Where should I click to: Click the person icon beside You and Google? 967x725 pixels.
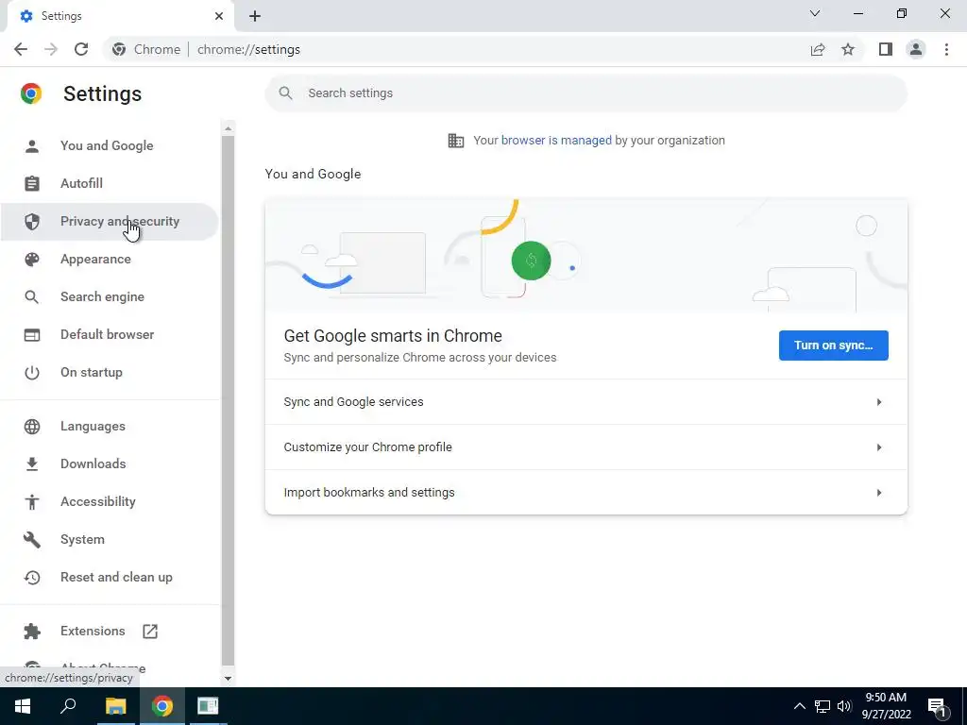click(x=31, y=146)
